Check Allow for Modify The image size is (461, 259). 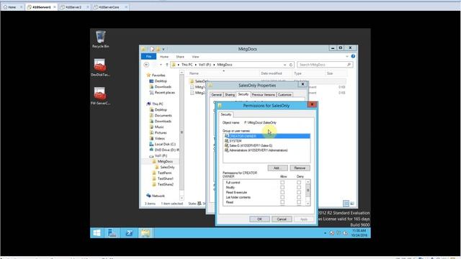[282, 187]
